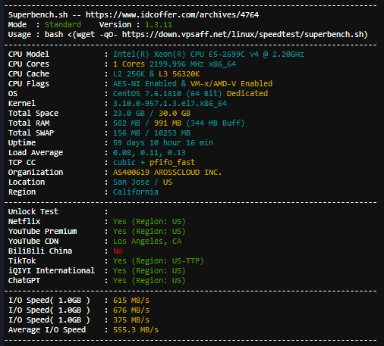Select the 'Kernel' label
Viewport: 384px width, 346px height.
(22, 104)
